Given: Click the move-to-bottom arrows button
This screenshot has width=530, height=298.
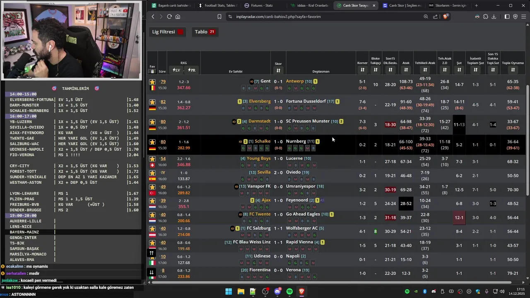Looking at the screenshot, I should point(152,272).
